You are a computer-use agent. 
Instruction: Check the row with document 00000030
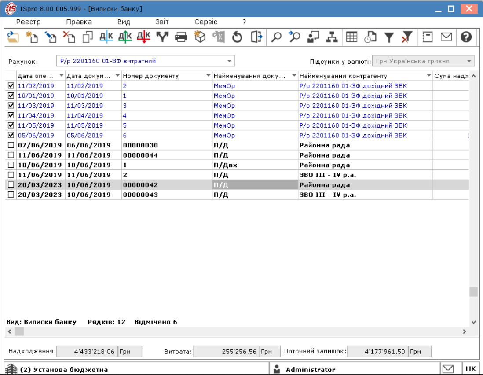11,145
